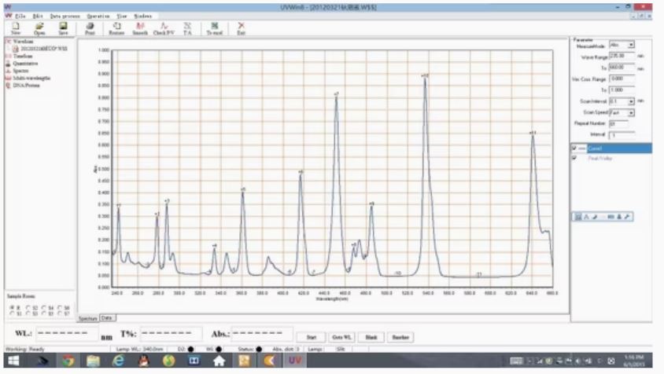The width and height of the screenshot is (664, 374).
Task: Click the Start scan button
Action: 312,337
